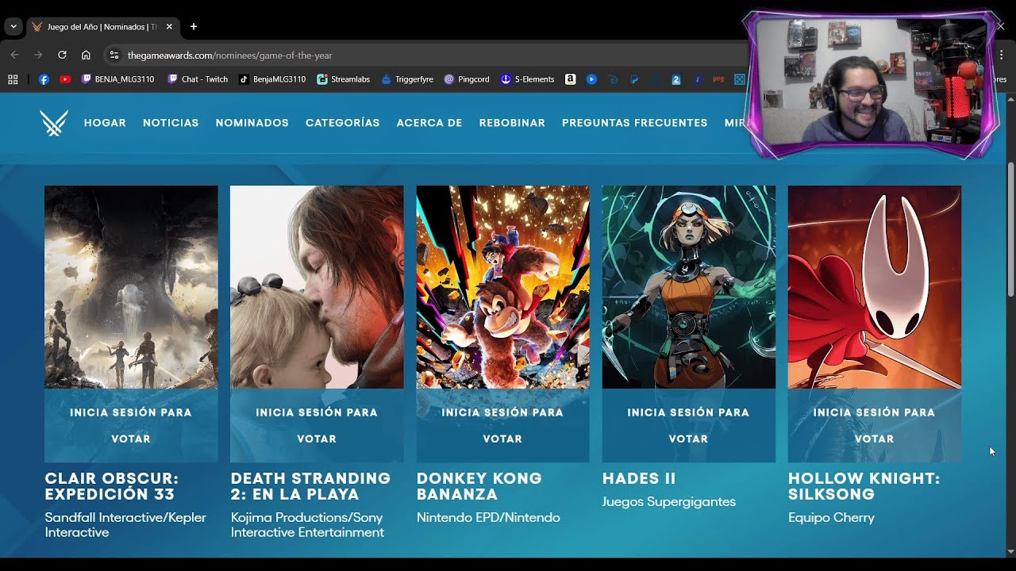The width and height of the screenshot is (1016, 571).
Task: Close the Juego del Año tab
Action: pyautogui.click(x=169, y=26)
